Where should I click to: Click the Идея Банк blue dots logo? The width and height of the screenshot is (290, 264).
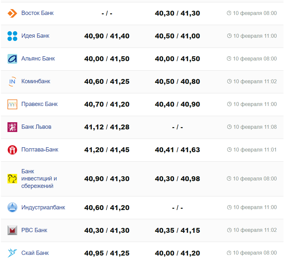[x=12, y=36]
